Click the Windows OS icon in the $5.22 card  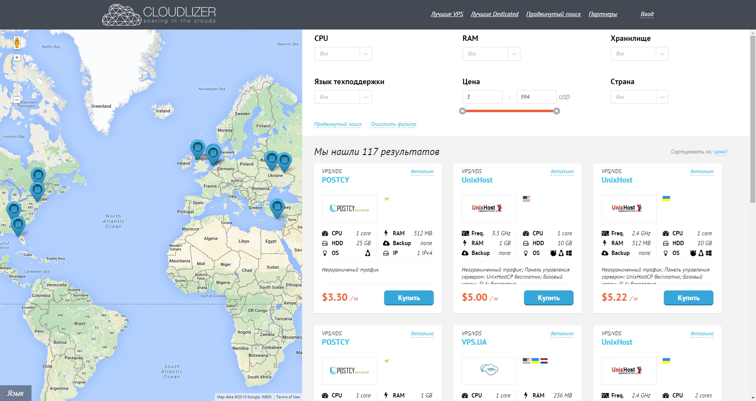click(x=709, y=253)
